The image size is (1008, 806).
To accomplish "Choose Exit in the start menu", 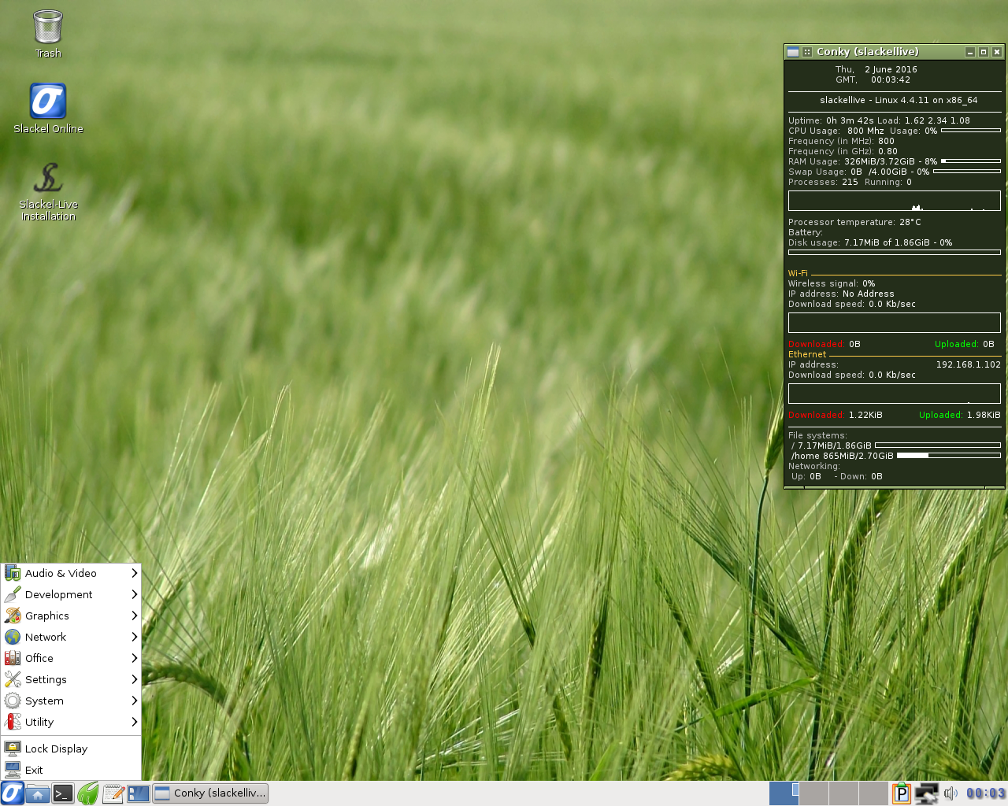I will 34,770.
